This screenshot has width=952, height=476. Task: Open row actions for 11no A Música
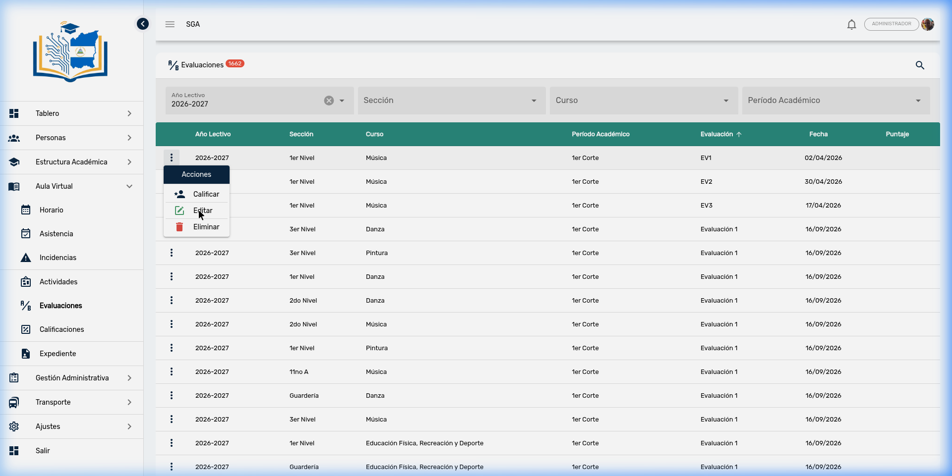click(172, 372)
